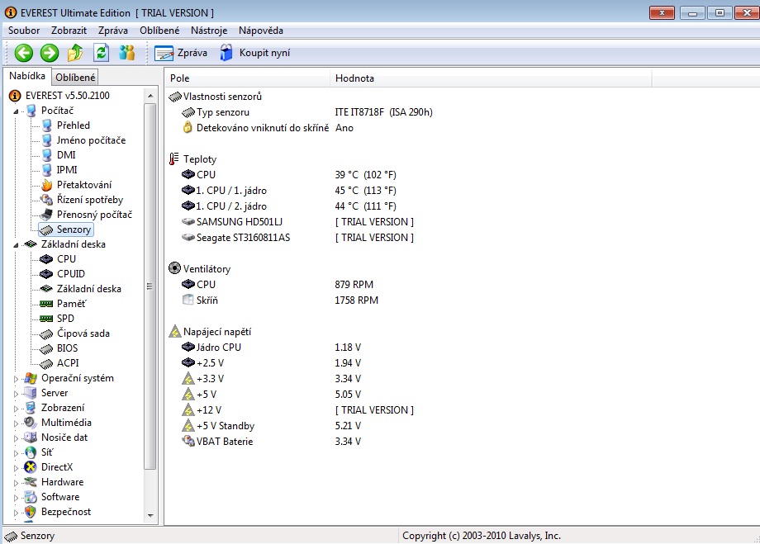Open the Zpráva menu in menu bar
This screenshot has height=544, width=760.
(113, 31)
